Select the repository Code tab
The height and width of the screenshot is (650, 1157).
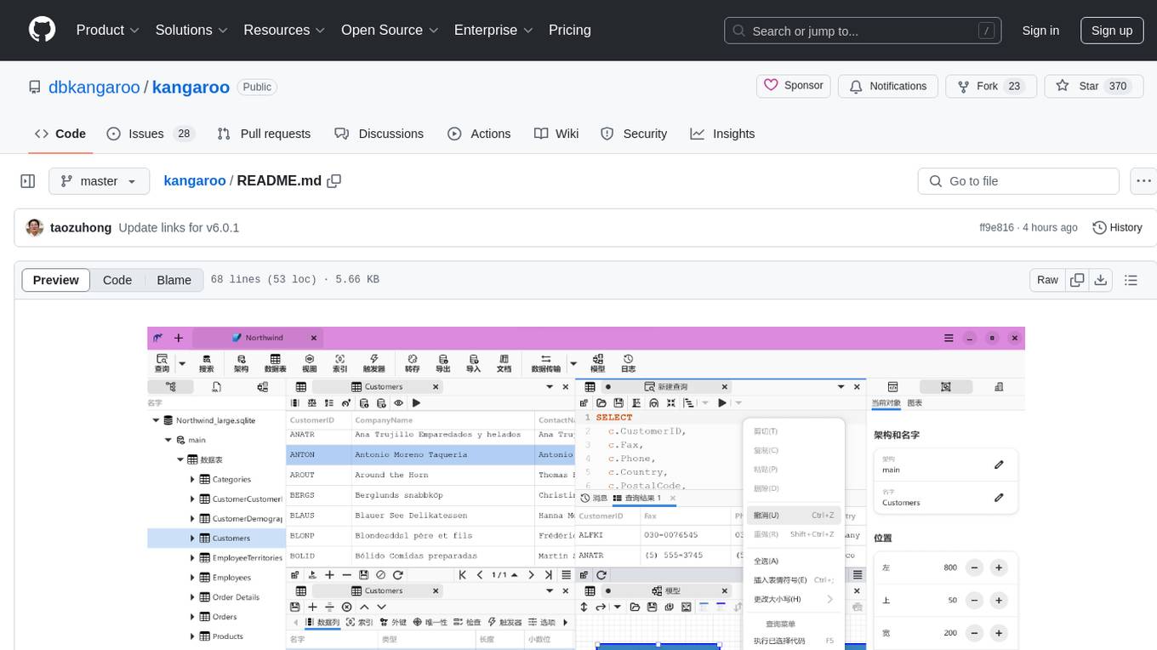click(x=60, y=134)
